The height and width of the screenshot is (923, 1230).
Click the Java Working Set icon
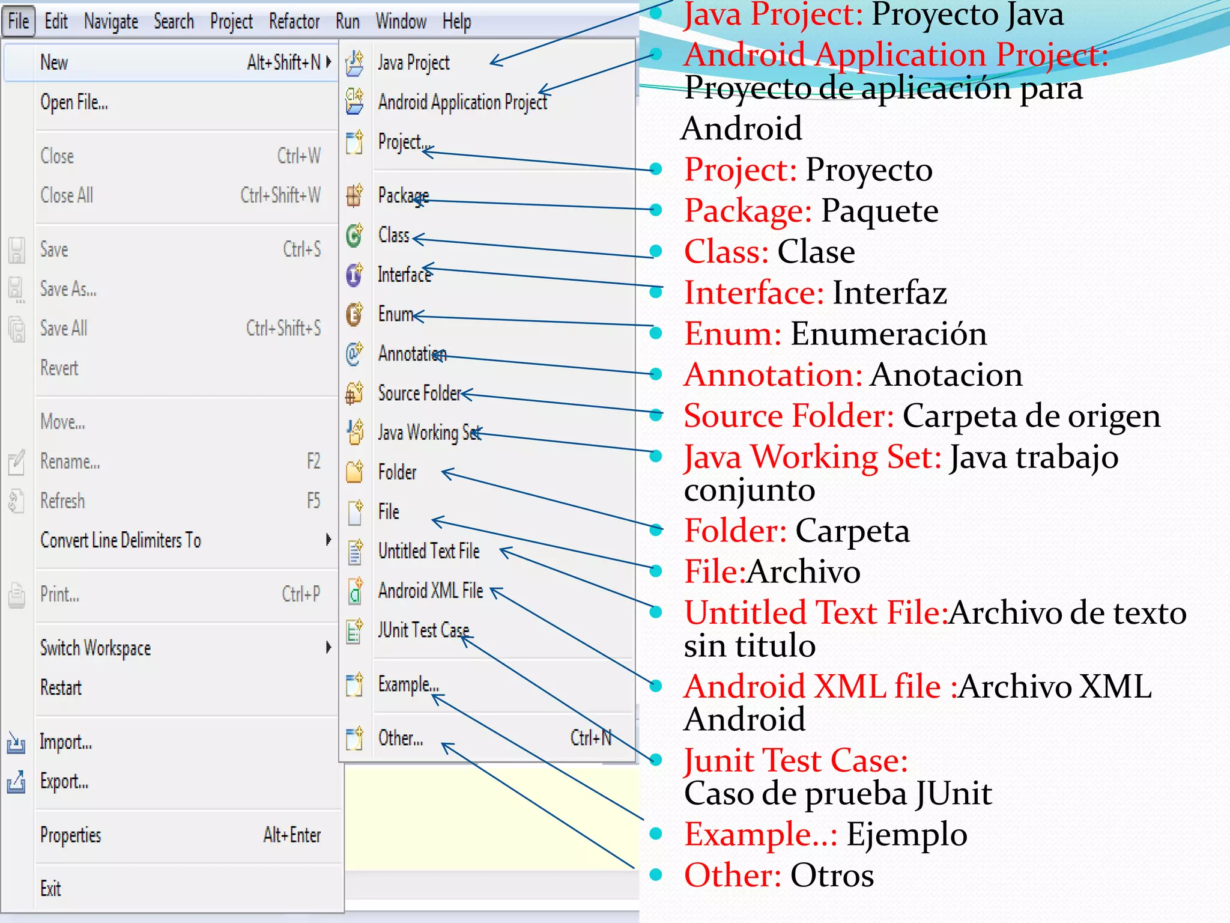pyautogui.click(x=355, y=432)
